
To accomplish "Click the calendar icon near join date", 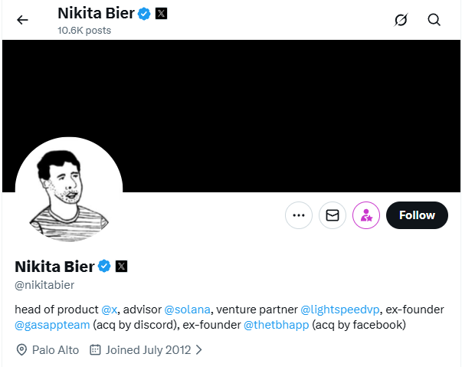I will pyautogui.click(x=96, y=350).
